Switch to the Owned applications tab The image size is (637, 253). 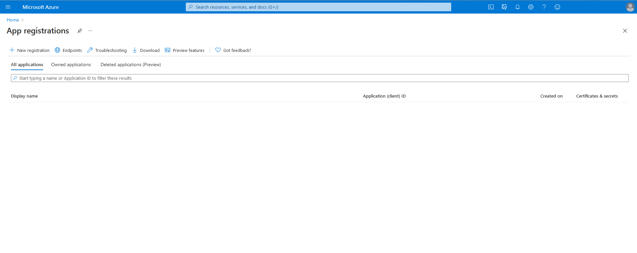click(71, 64)
